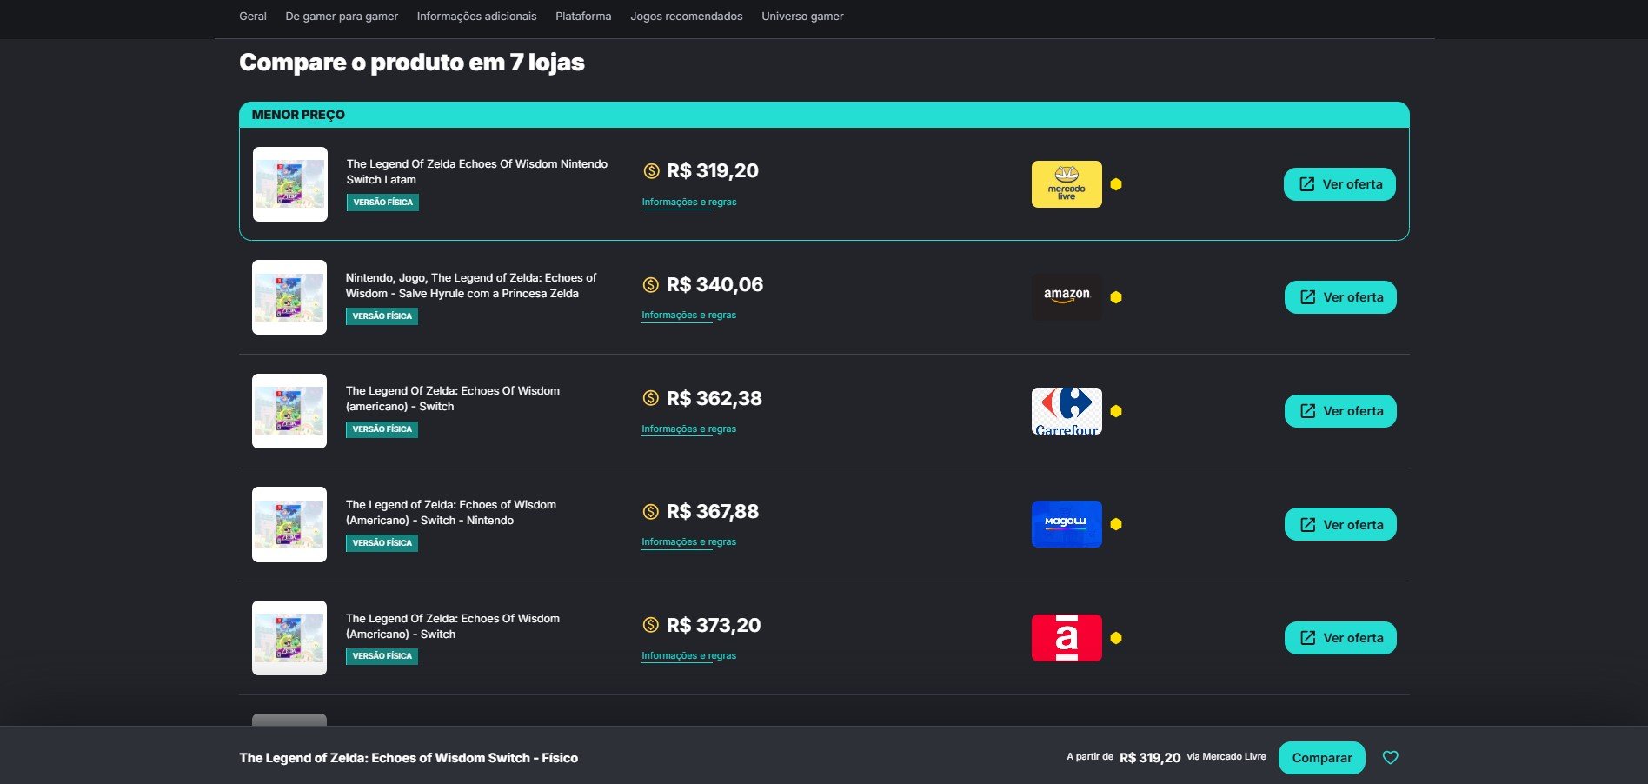Viewport: 1648px width, 784px height.
Task: Click Ver oferta for Amazon offer
Action: [1340, 297]
